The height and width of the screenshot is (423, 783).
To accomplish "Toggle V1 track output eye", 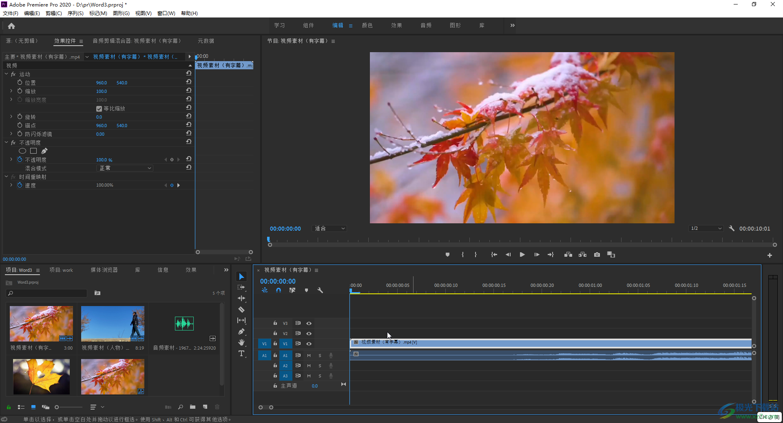I will [x=309, y=344].
